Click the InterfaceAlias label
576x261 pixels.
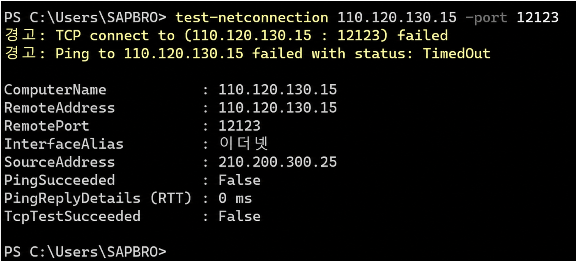(x=63, y=144)
